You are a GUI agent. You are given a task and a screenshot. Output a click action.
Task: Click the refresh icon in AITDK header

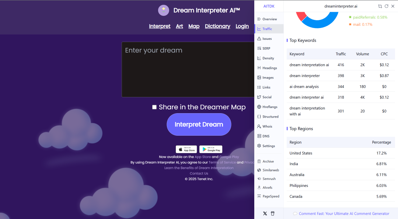click(x=386, y=6)
